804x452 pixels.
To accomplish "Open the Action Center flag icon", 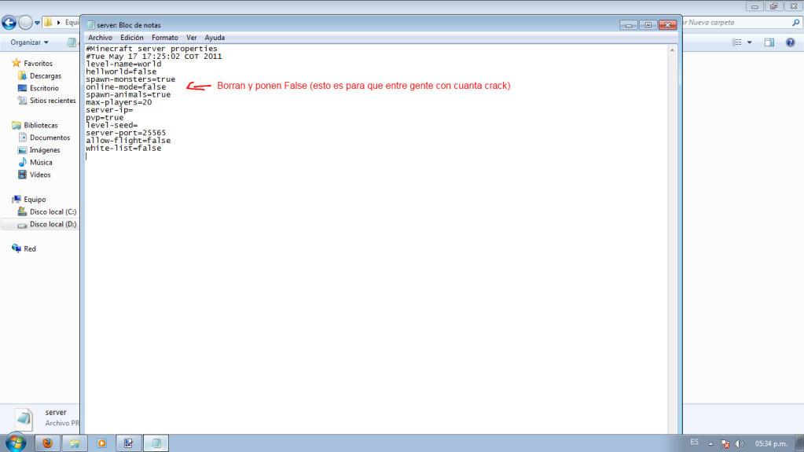I will (x=725, y=444).
